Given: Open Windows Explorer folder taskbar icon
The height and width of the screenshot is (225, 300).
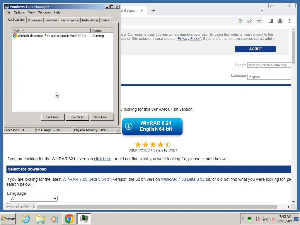Looking at the screenshot, I should pyautogui.click(x=40, y=219).
